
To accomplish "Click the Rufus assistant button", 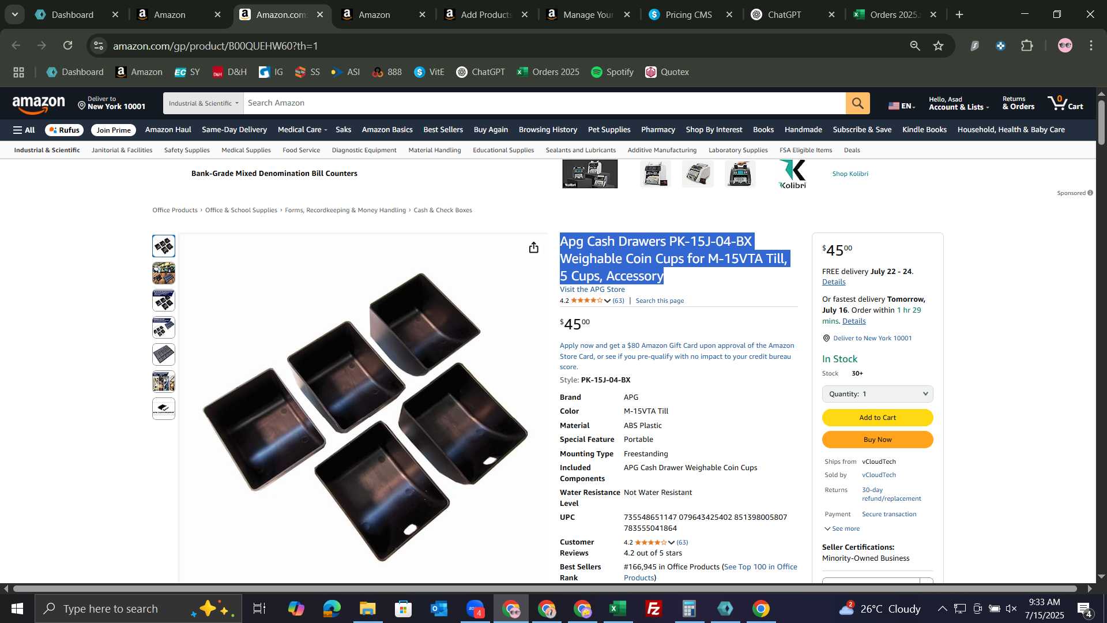I will (x=64, y=130).
